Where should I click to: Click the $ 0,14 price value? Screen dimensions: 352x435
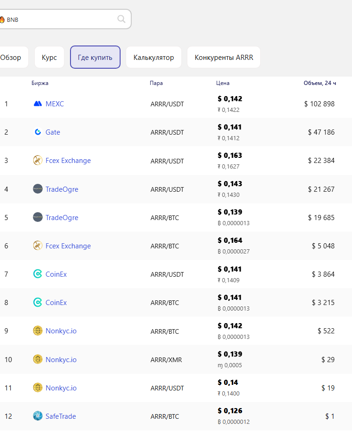pos(228,382)
